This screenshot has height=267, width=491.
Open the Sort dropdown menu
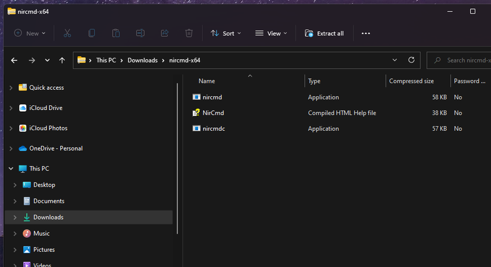pyautogui.click(x=226, y=33)
